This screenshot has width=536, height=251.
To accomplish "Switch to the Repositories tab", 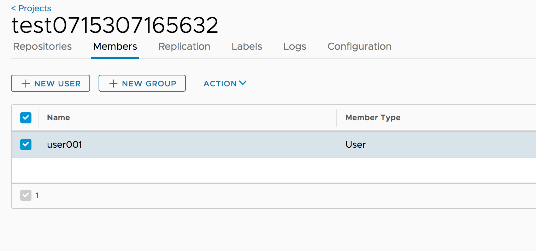I will [x=42, y=46].
